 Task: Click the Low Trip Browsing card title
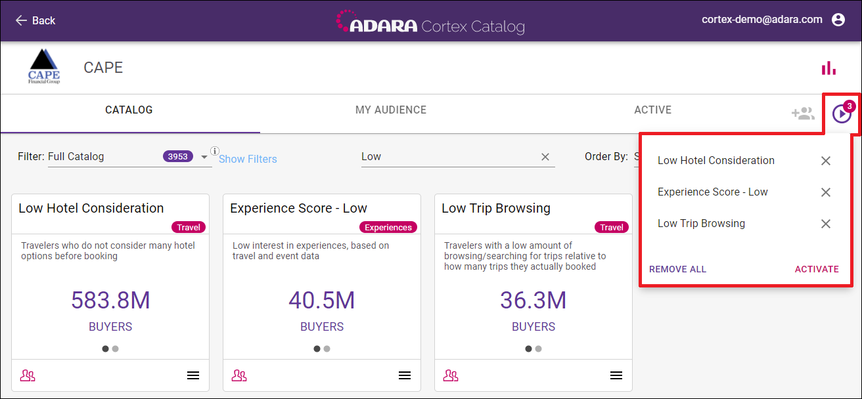click(x=496, y=208)
